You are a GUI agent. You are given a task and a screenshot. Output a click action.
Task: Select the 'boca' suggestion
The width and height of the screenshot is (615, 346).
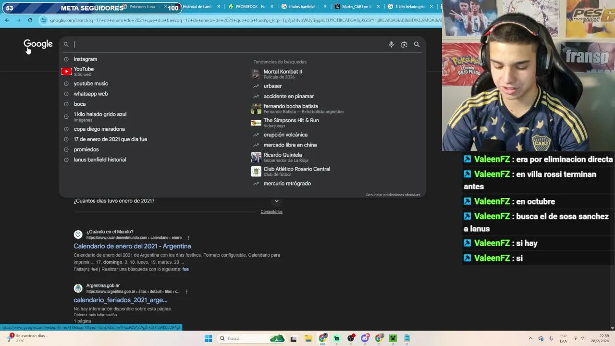(79, 104)
